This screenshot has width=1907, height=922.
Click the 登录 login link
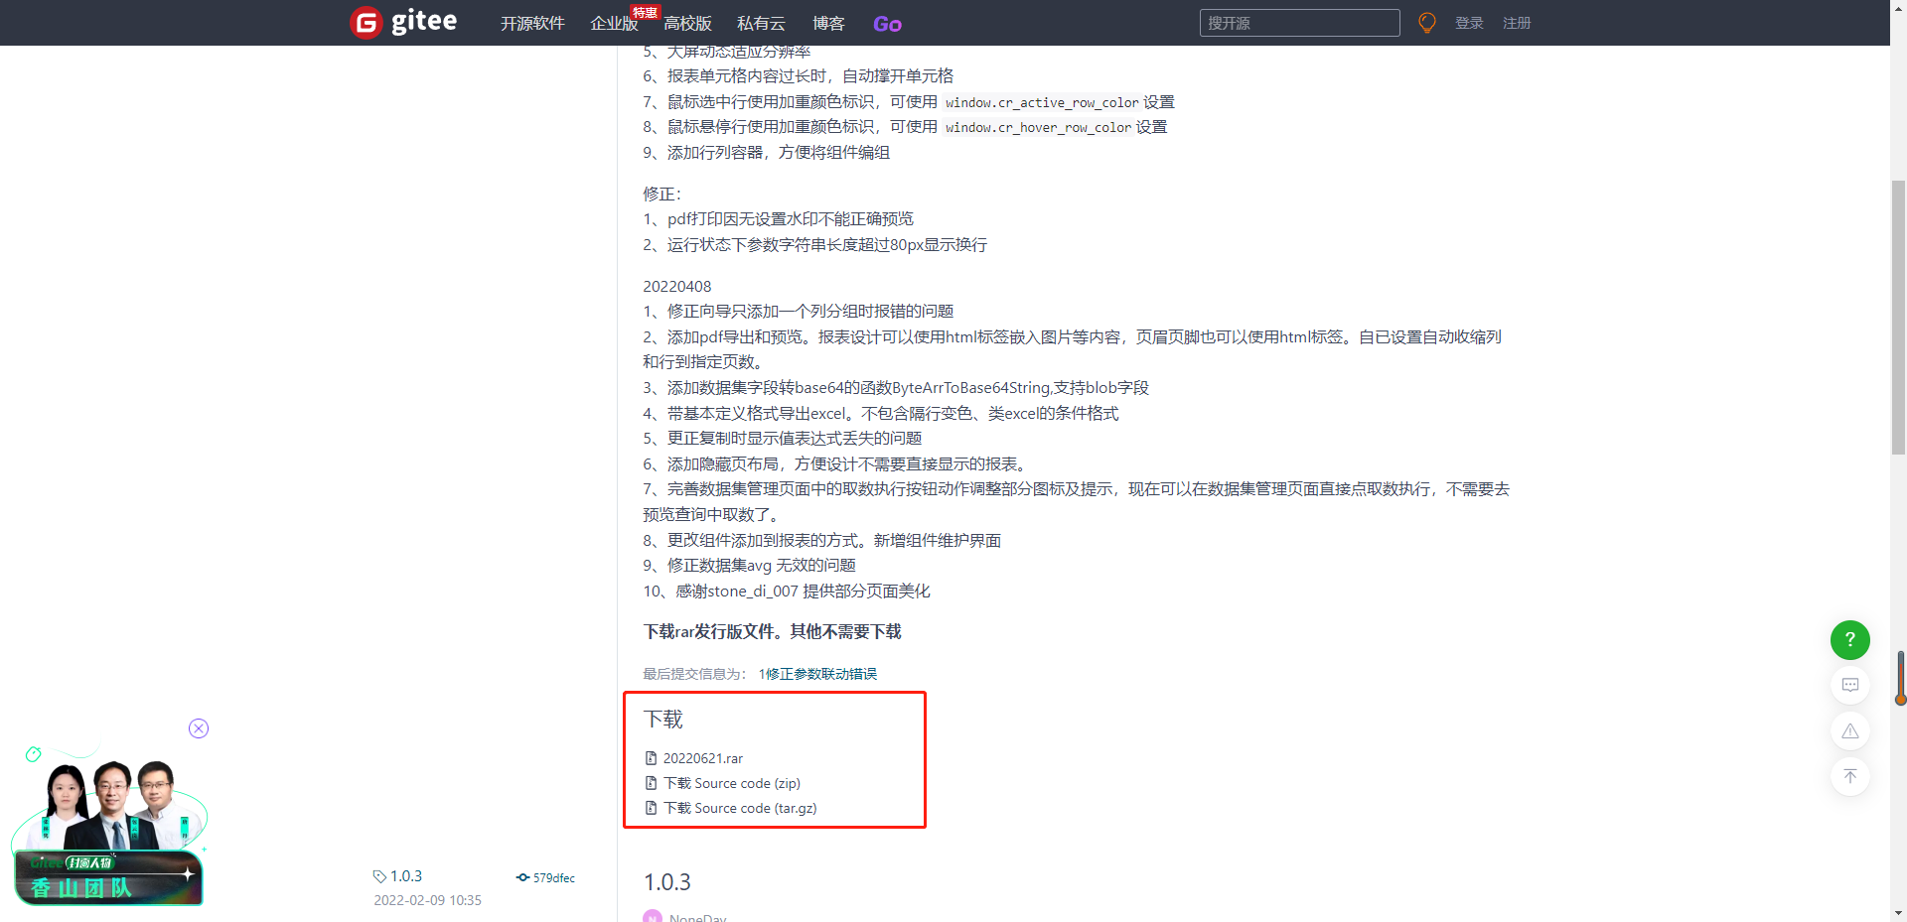pos(1469,23)
